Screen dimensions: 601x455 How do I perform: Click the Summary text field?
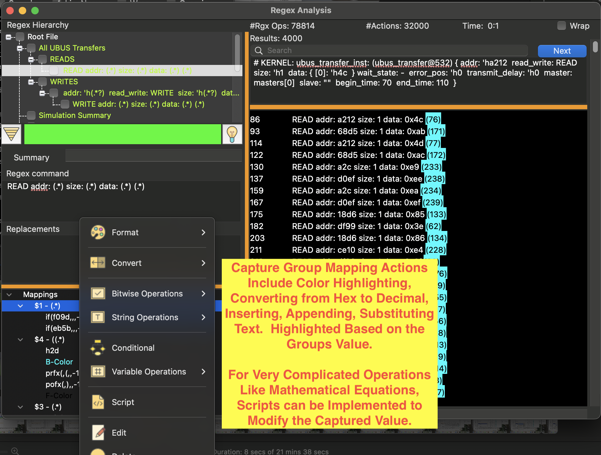coord(153,156)
